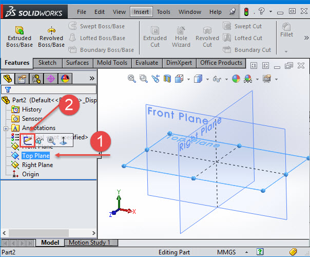Open the Edit menu
Viewport: 310px width, 257px height.
point(100,12)
